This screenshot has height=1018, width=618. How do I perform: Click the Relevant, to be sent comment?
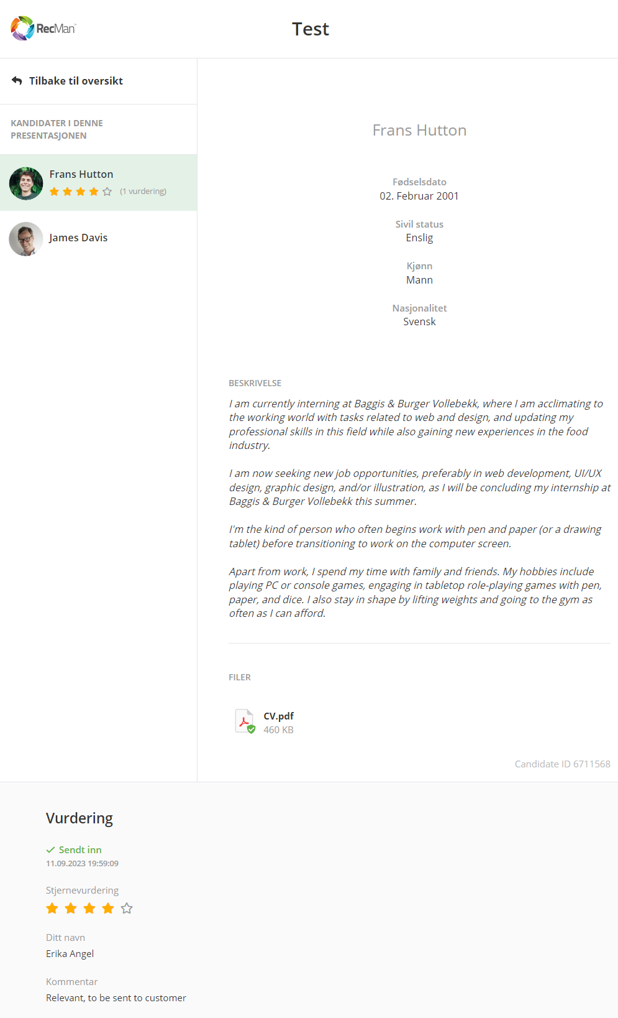(116, 998)
